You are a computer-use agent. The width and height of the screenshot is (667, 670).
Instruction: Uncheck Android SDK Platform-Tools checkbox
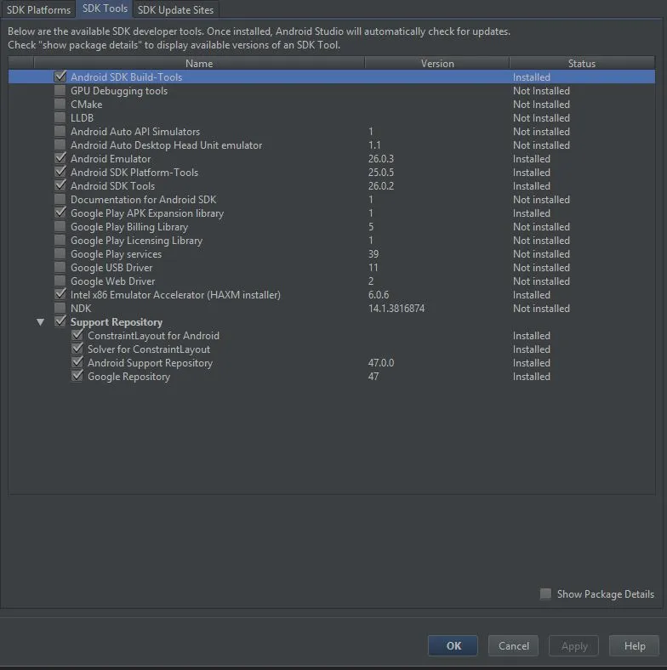pos(60,172)
